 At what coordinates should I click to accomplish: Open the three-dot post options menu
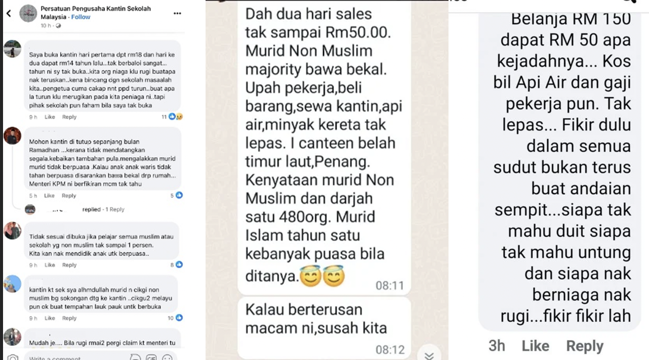[x=177, y=13]
